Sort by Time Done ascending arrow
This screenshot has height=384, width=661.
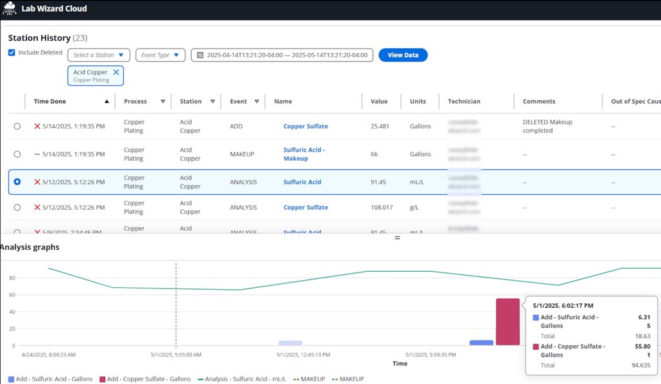[x=107, y=101]
